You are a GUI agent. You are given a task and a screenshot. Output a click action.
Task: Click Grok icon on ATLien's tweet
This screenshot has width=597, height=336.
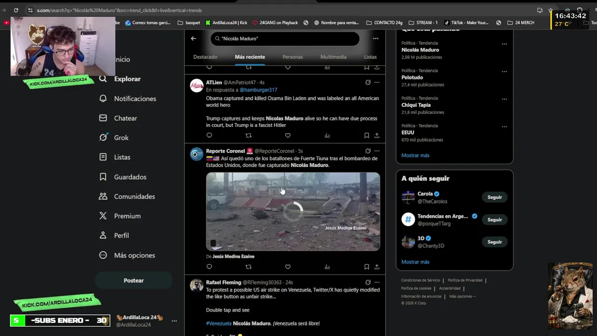click(368, 83)
